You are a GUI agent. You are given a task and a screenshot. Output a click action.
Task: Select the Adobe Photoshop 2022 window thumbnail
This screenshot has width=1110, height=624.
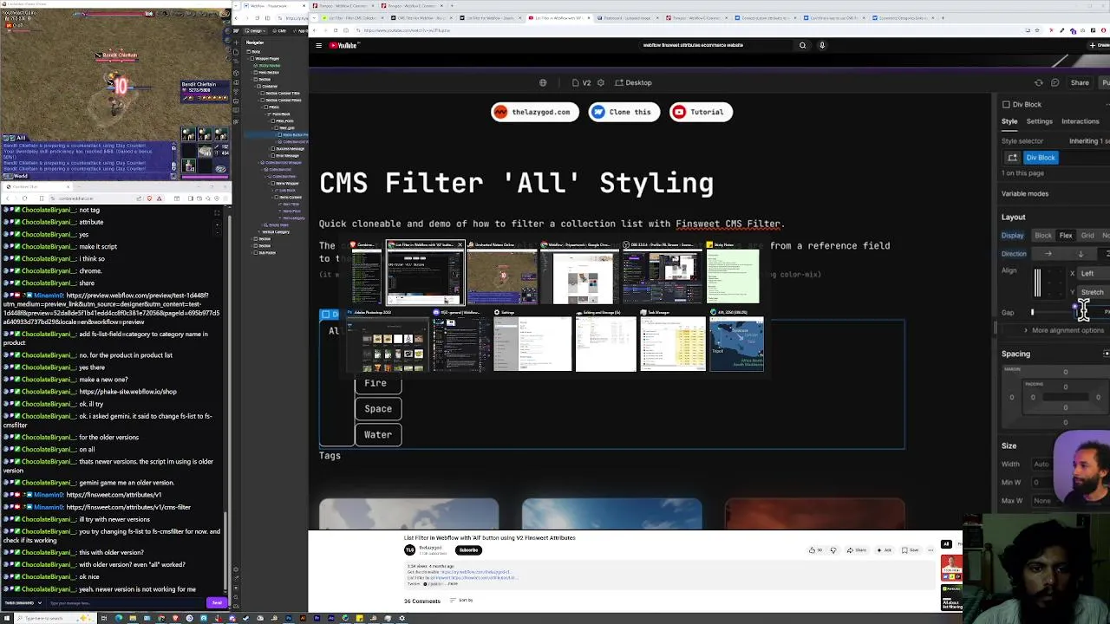(388, 341)
